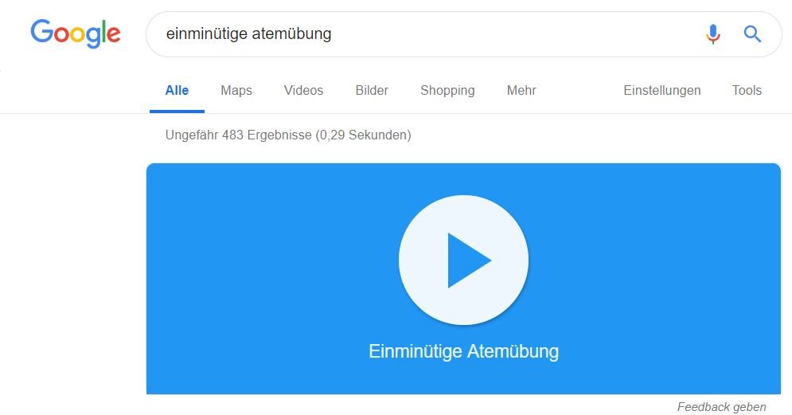The height and width of the screenshot is (415, 792).
Task: Expand the Tools filter options
Action: [747, 91]
